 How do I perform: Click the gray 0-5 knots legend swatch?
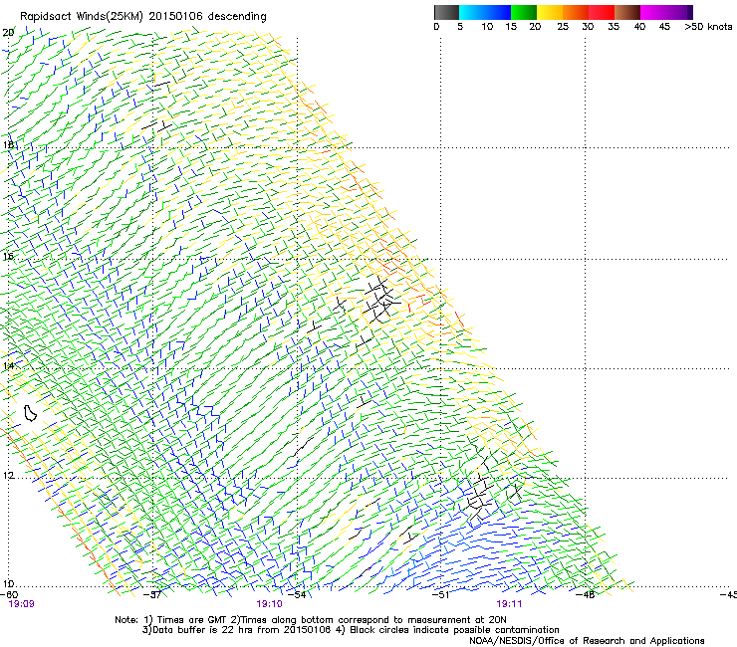pyautogui.click(x=446, y=12)
